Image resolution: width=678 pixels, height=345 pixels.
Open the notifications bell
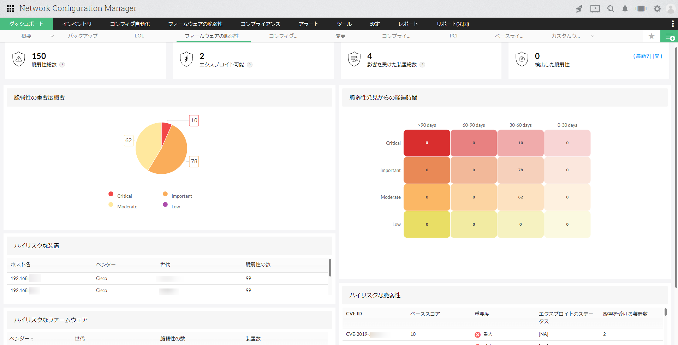pyautogui.click(x=625, y=9)
